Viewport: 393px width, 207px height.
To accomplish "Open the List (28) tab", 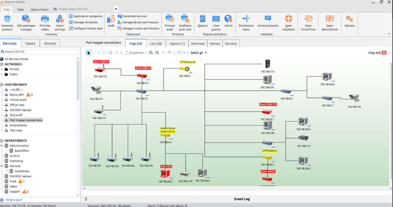I will (x=156, y=44).
